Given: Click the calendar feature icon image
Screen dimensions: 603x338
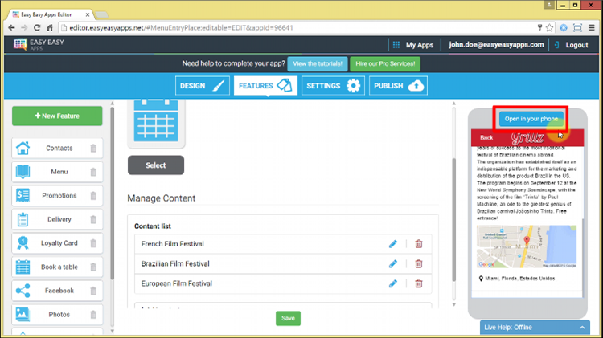Looking at the screenshot, I should (156, 120).
